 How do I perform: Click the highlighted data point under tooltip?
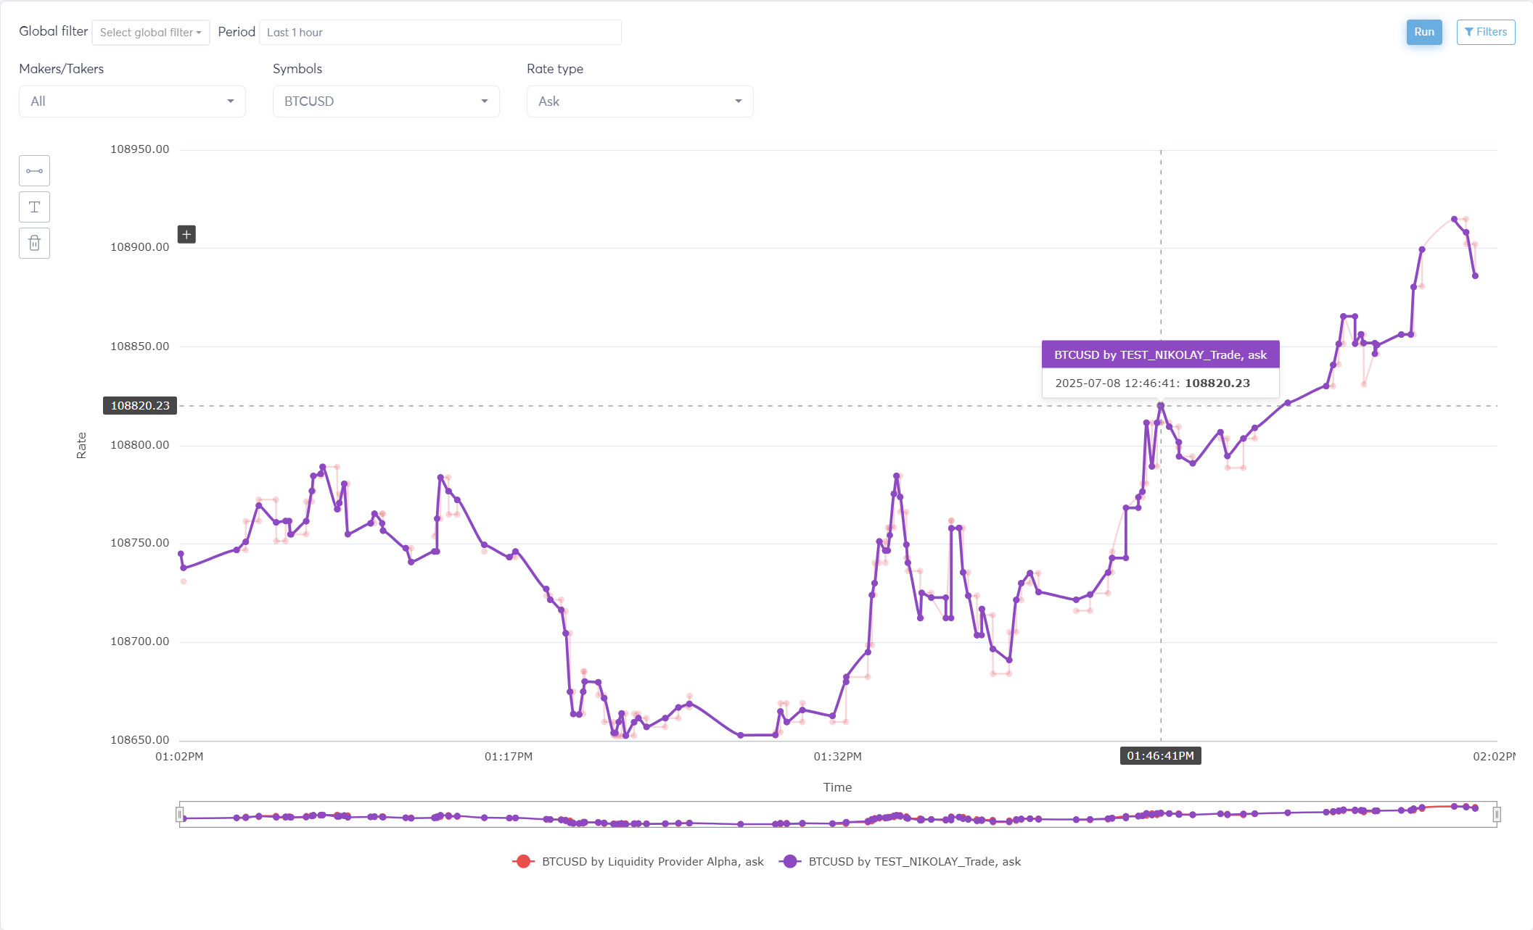1161,405
